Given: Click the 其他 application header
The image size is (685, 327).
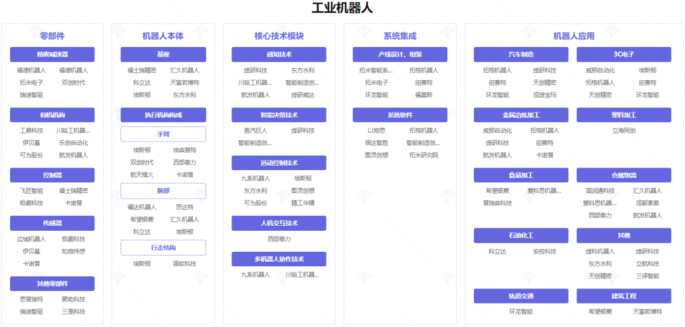Looking at the screenshot, I should [624, 235].
